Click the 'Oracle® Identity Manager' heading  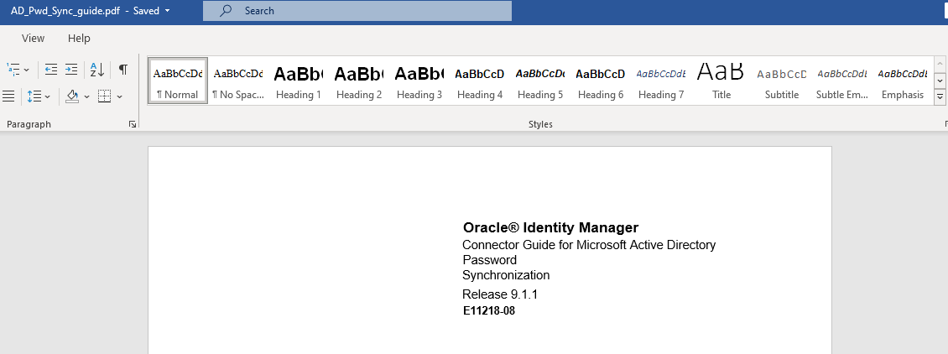point(551,227)
